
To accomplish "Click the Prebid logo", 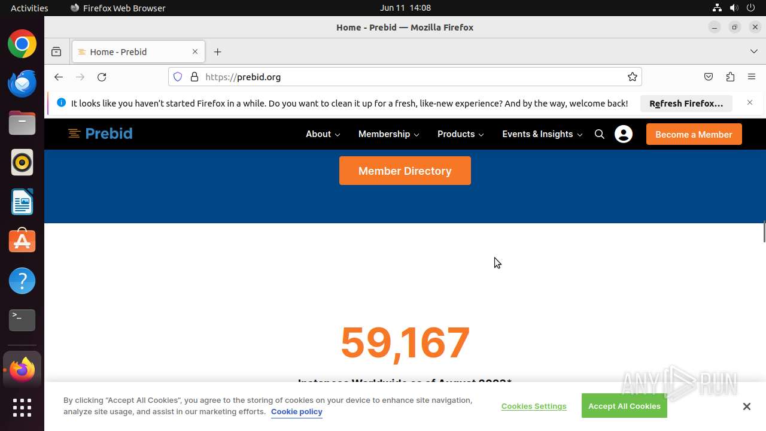I will click(x=100, y=133).
